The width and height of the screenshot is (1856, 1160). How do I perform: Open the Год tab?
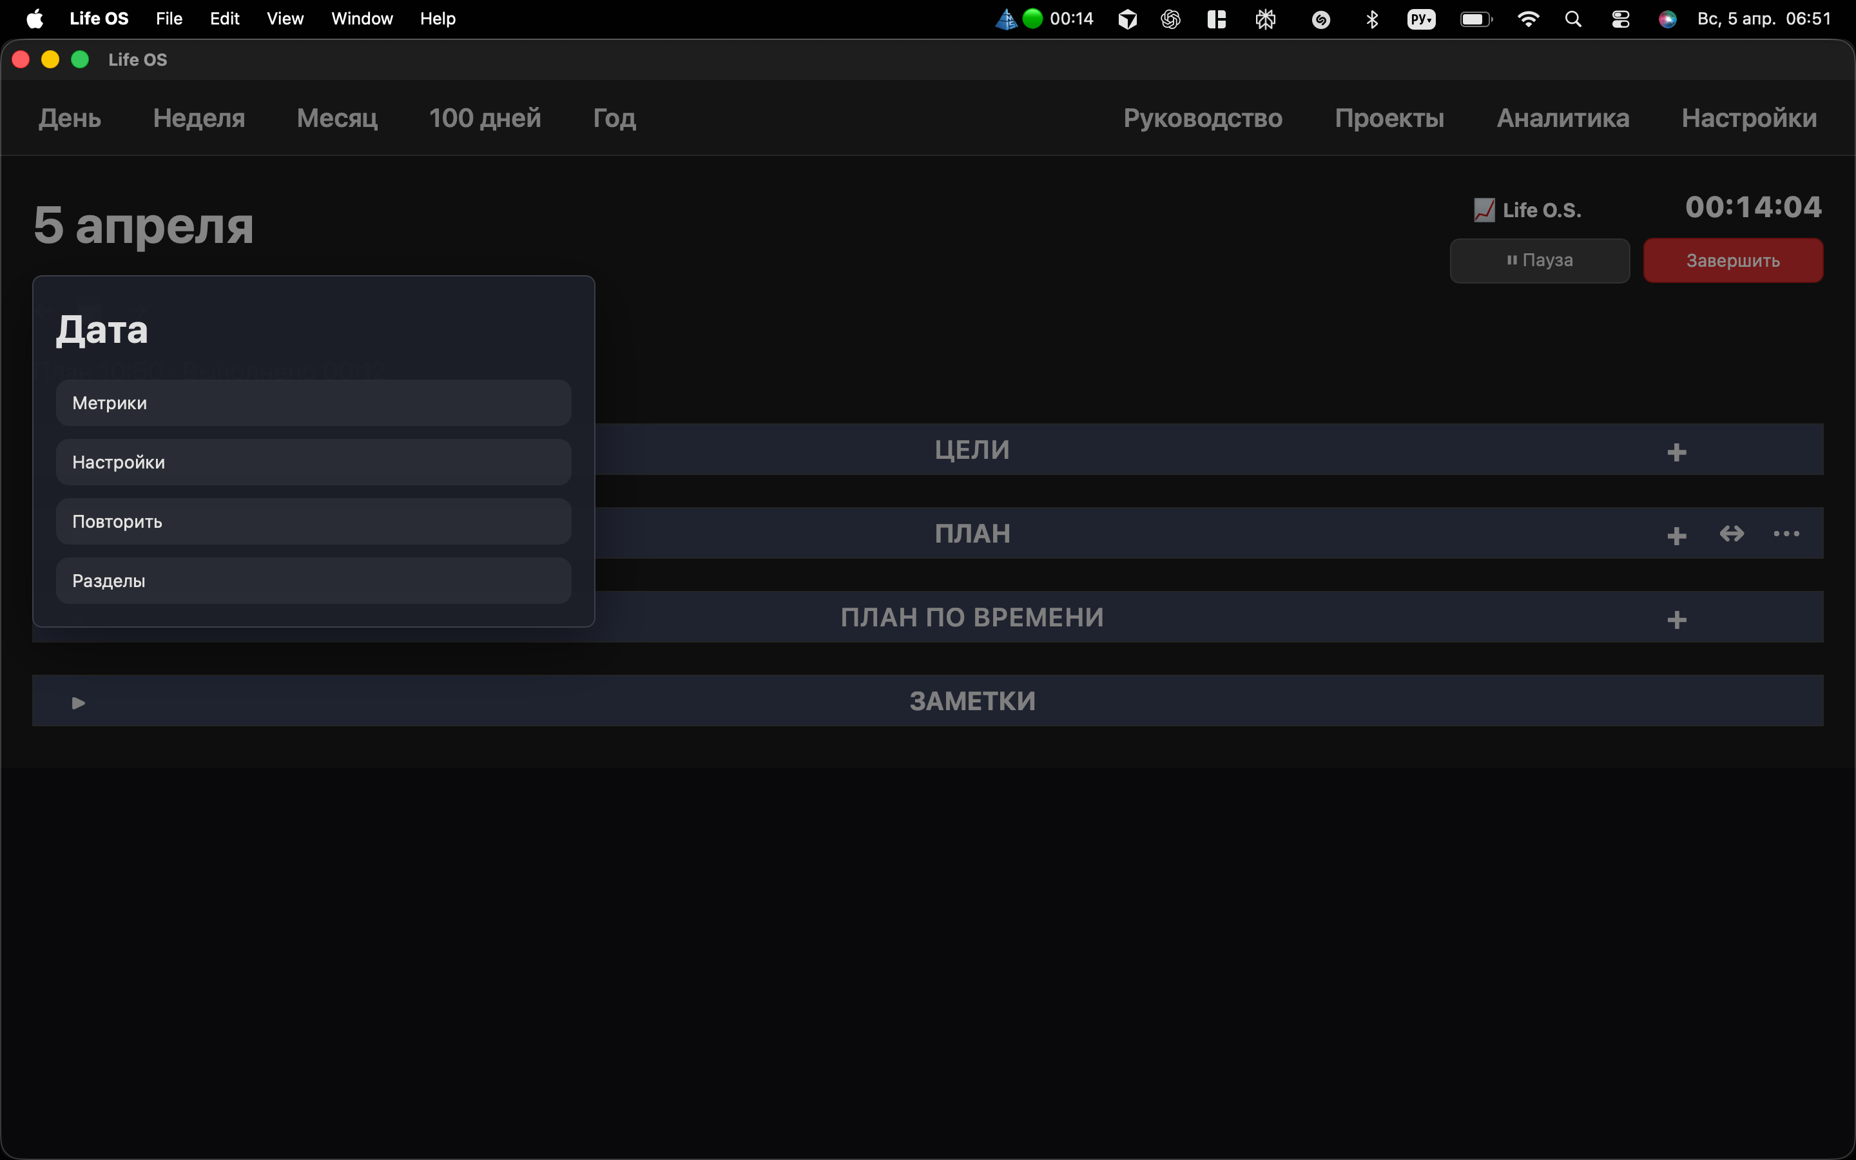coord(614,118)
